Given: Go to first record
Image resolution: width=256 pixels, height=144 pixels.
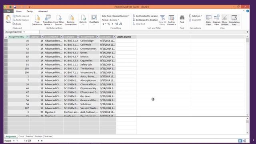Looking at the screenshot, I should point(14,141).
